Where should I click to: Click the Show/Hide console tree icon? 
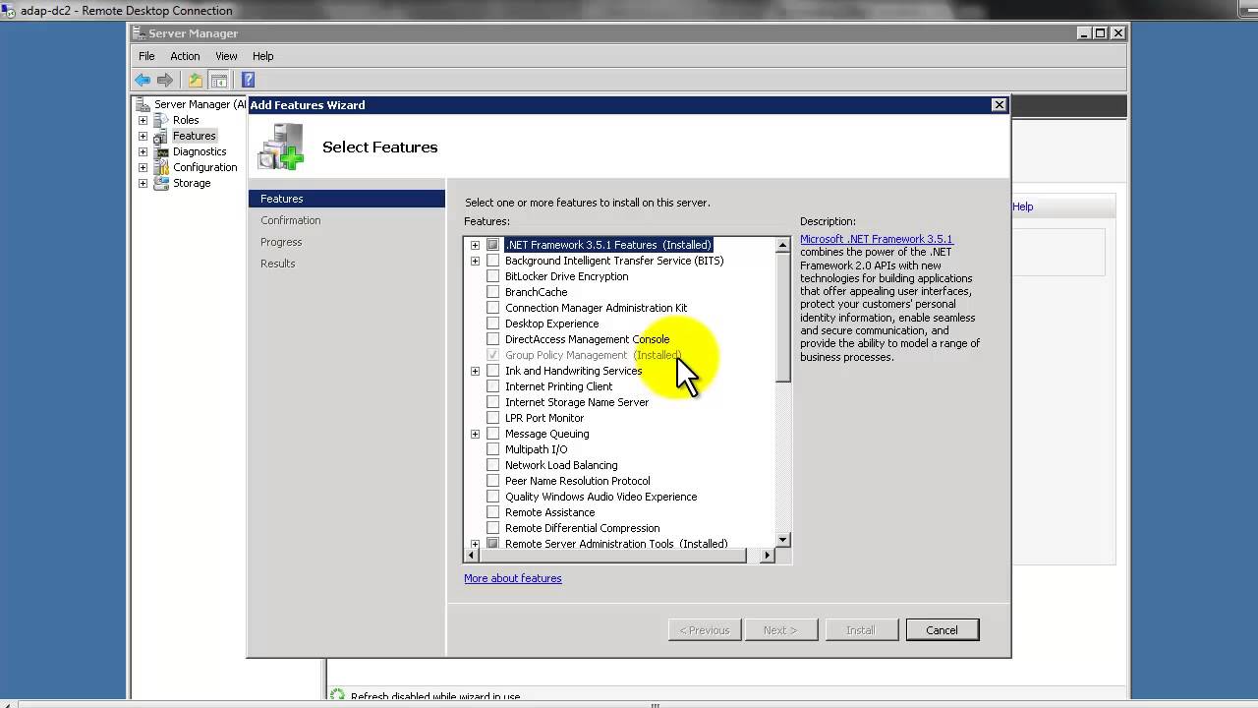click(x=219, y=80)
